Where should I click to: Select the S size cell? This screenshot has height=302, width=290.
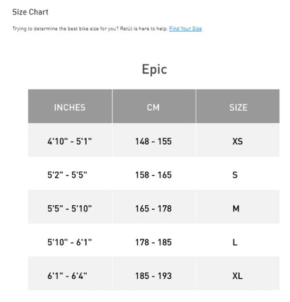[x=238, y=173]
